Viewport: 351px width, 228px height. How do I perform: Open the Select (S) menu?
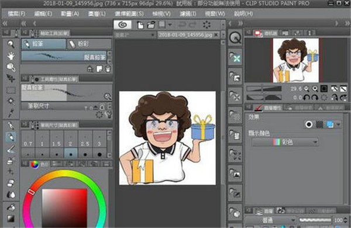tap(129, 13)
